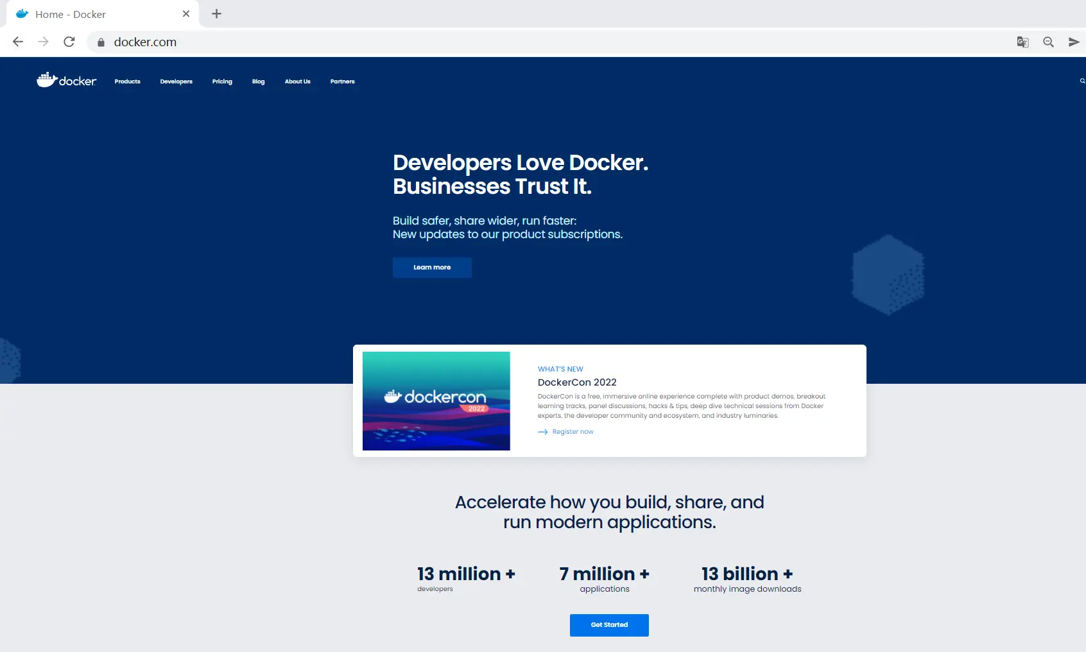Open the site search magnifier icon
This screenshot has height=652, width=1086.
coord(1082,81)
